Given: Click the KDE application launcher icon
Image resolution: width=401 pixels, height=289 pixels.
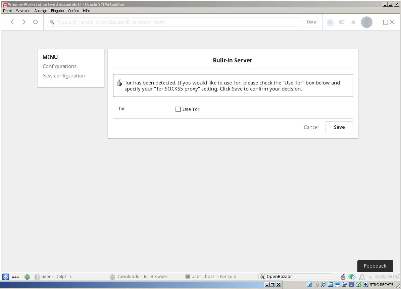Looking at the screenshot, I should point(6,277).
